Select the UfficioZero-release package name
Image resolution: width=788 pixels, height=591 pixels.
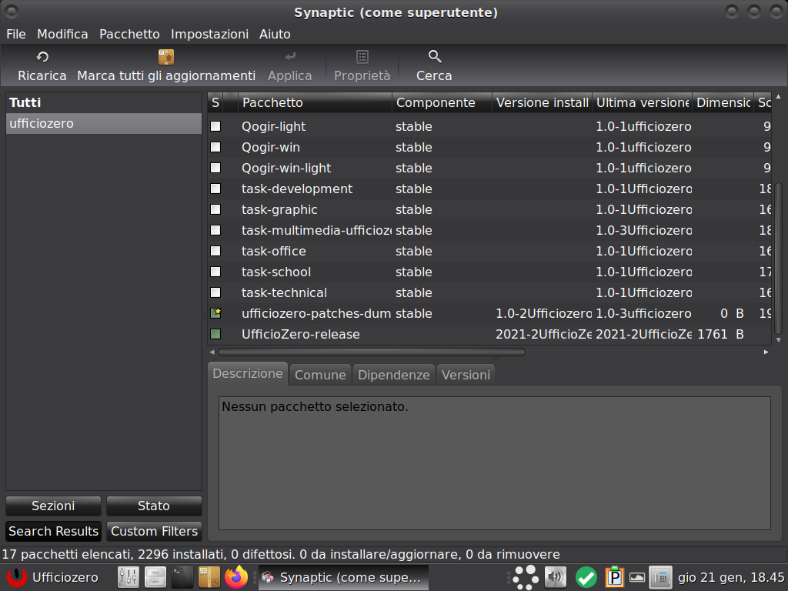coord(301,334)
